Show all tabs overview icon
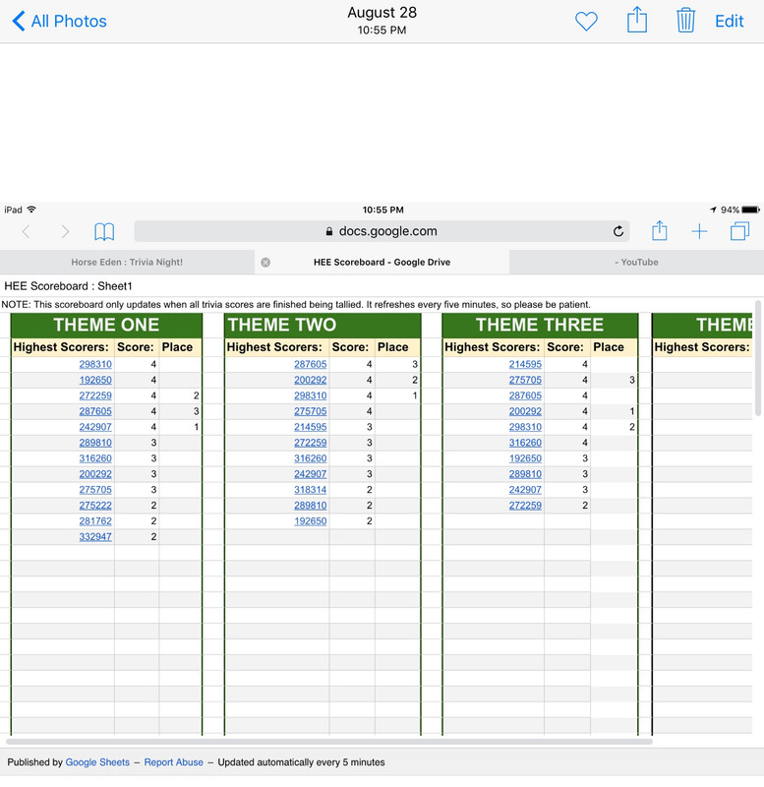 739,231
